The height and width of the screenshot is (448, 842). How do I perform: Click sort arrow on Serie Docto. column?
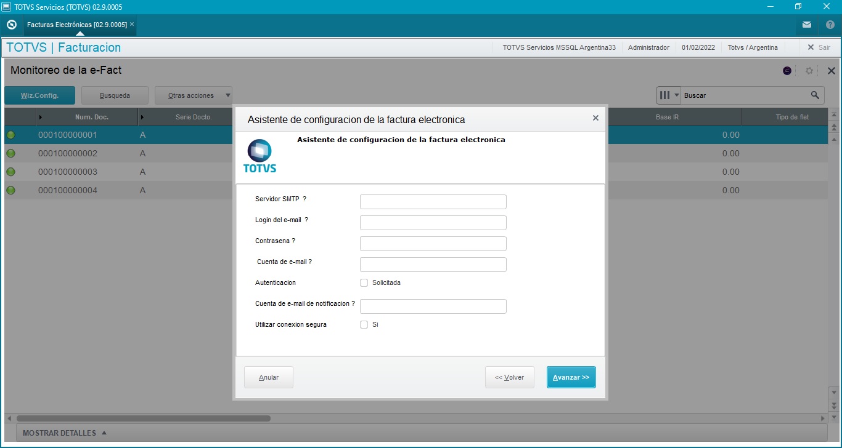142,117
